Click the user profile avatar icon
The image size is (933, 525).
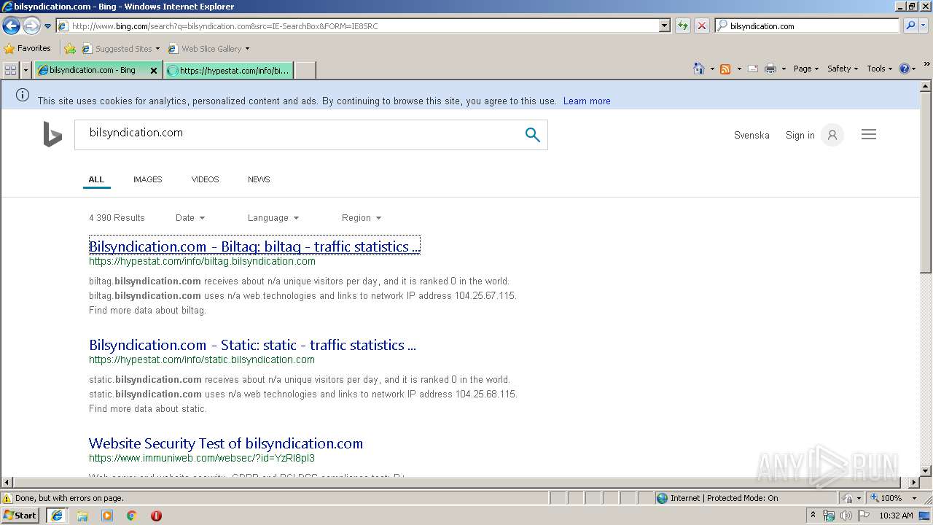[x=832, y=135]
